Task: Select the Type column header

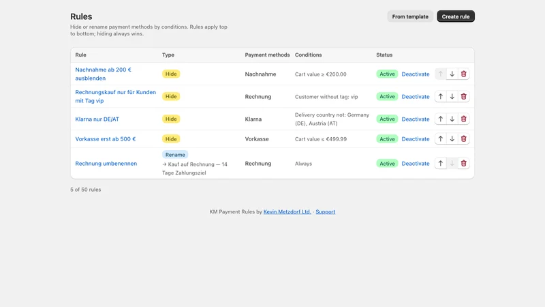Action: coord(168,55)
